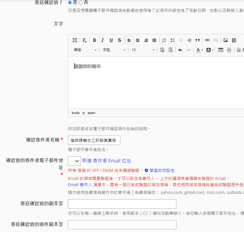Viewport: 244px width, 232px height.
Task: Open the font size 15 dropdown
Action: pos(143,50)
